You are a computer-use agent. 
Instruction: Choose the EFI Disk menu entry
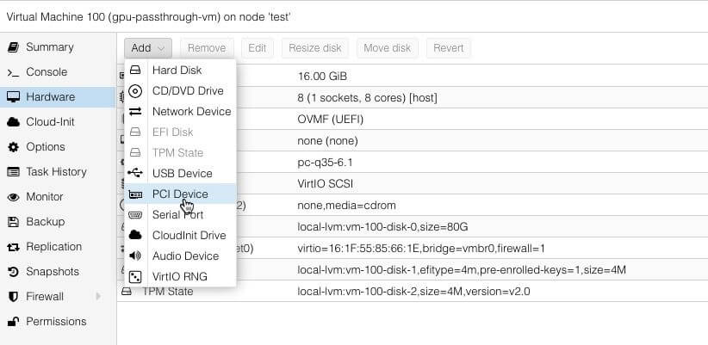click(172, 132)
